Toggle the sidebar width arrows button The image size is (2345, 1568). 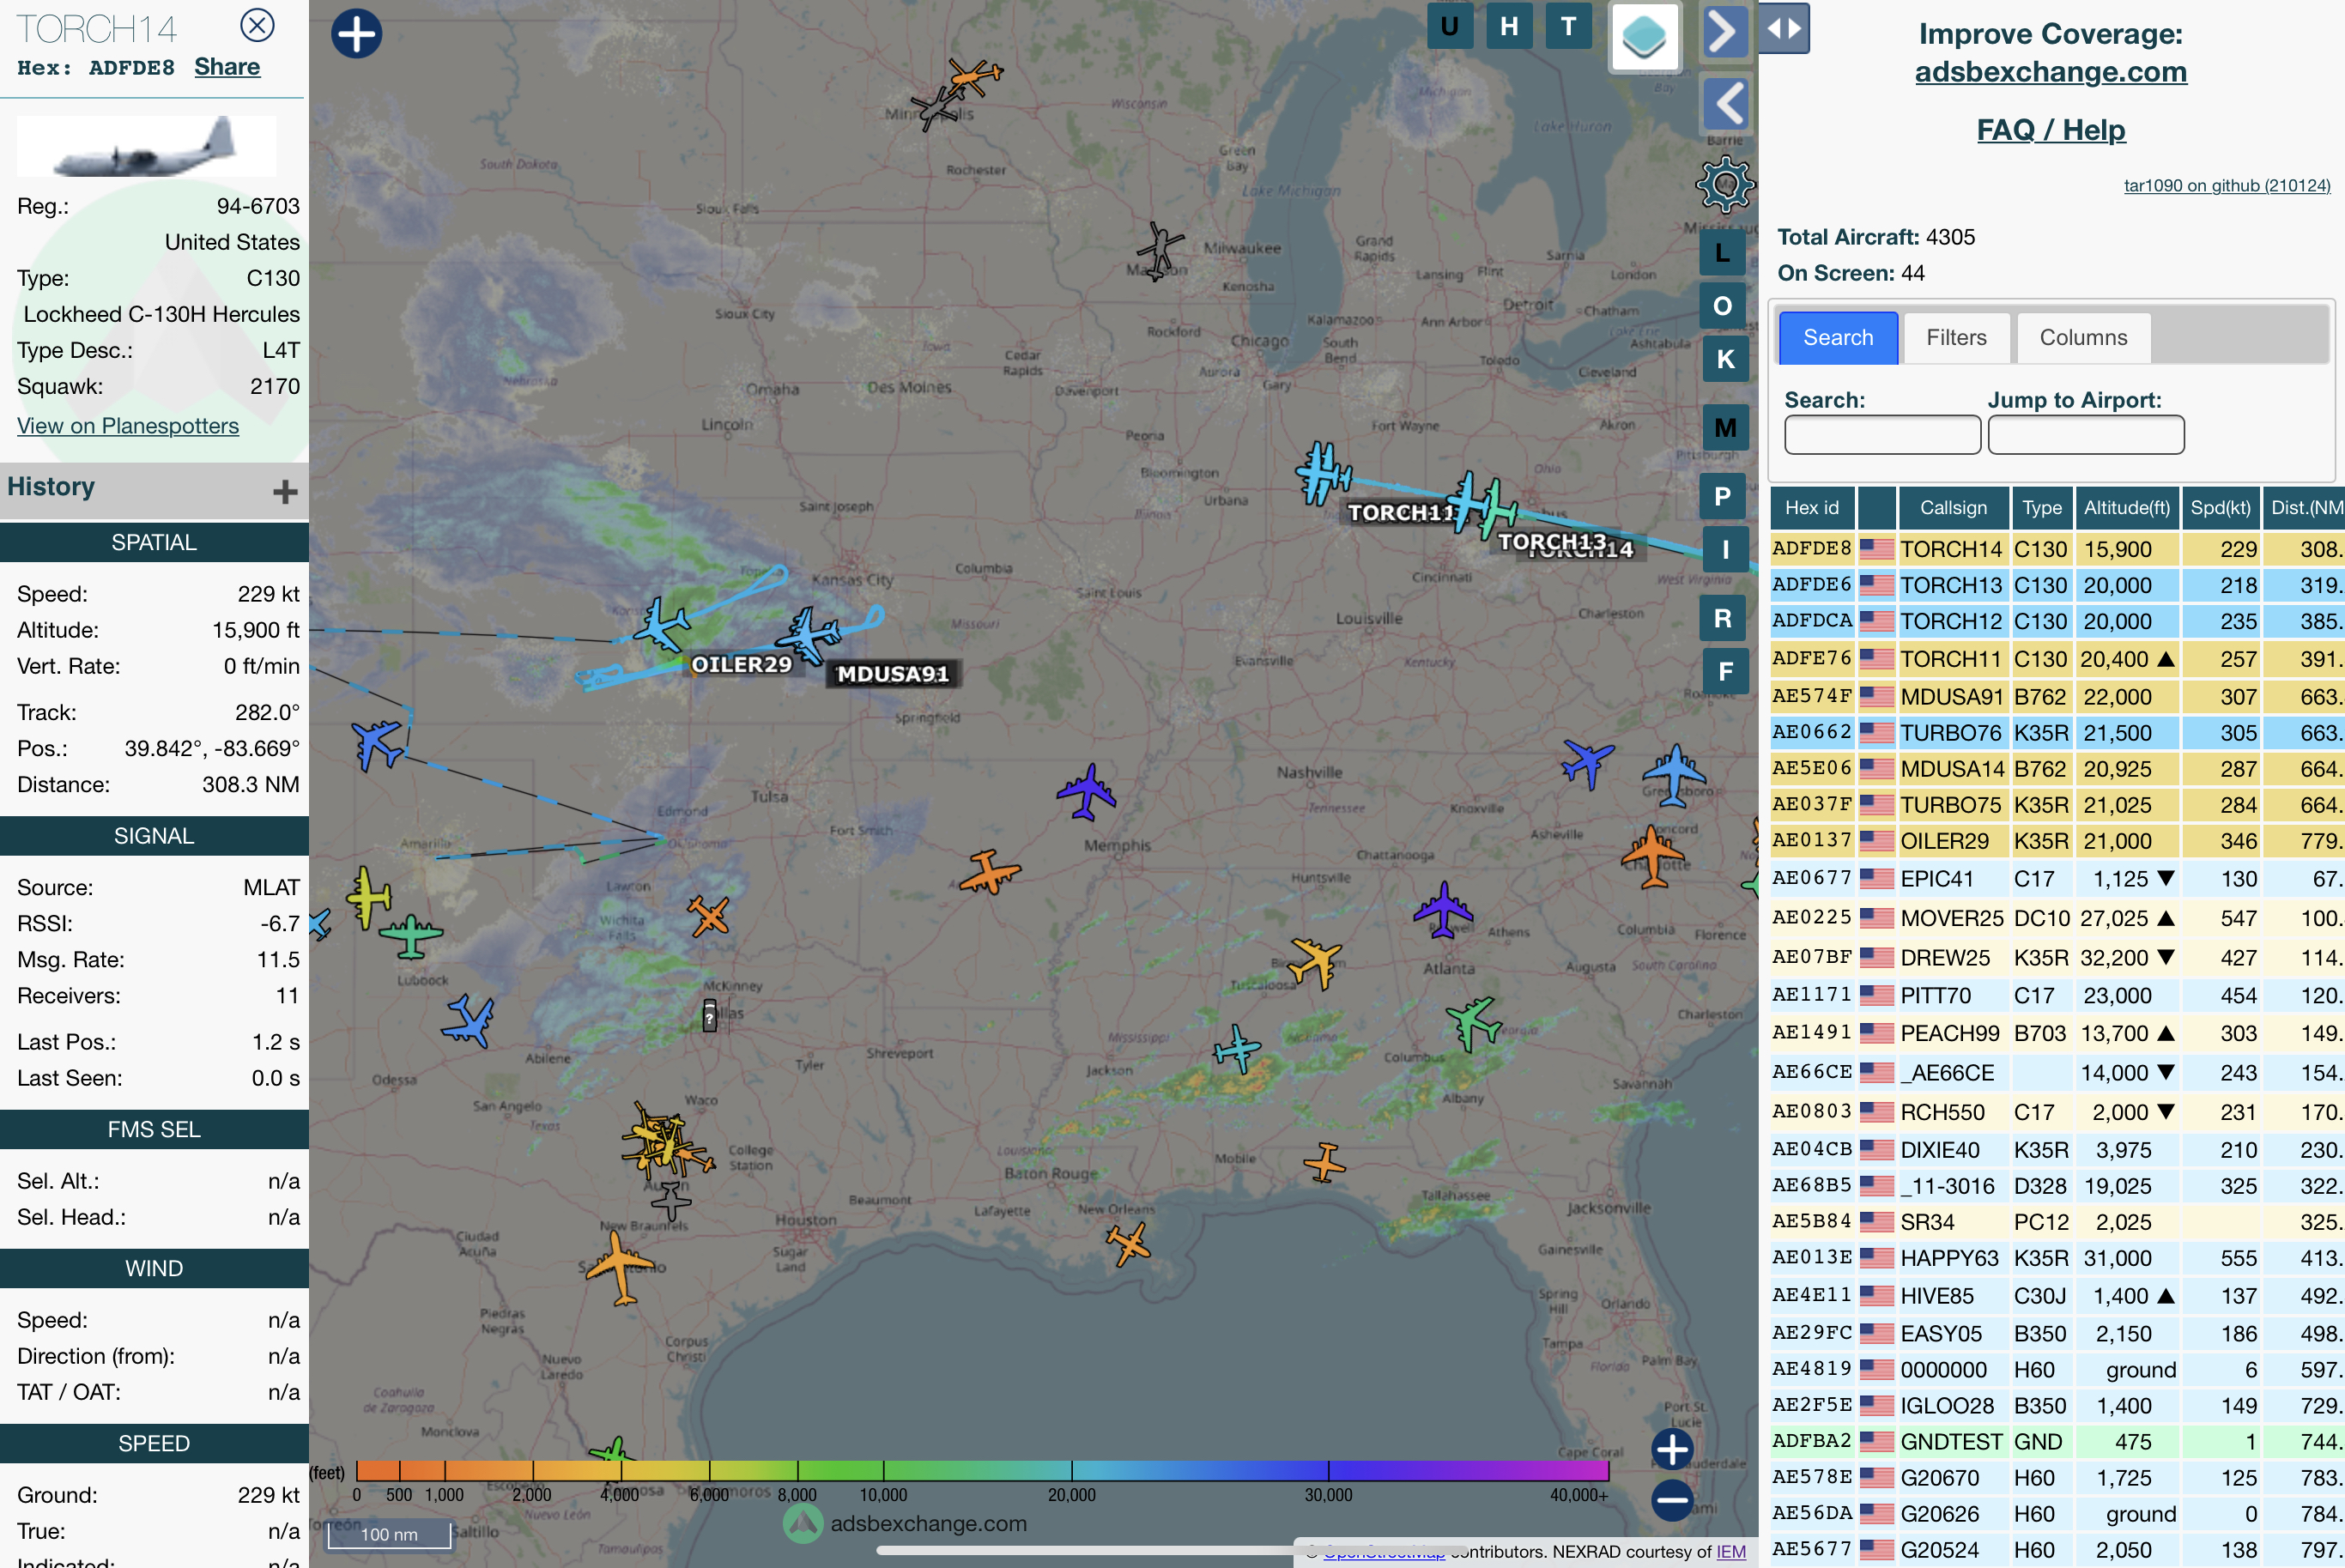click(1784, 28)
